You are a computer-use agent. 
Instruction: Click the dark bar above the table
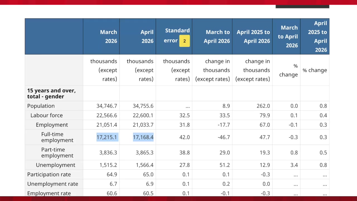click(x=302, y=6)
